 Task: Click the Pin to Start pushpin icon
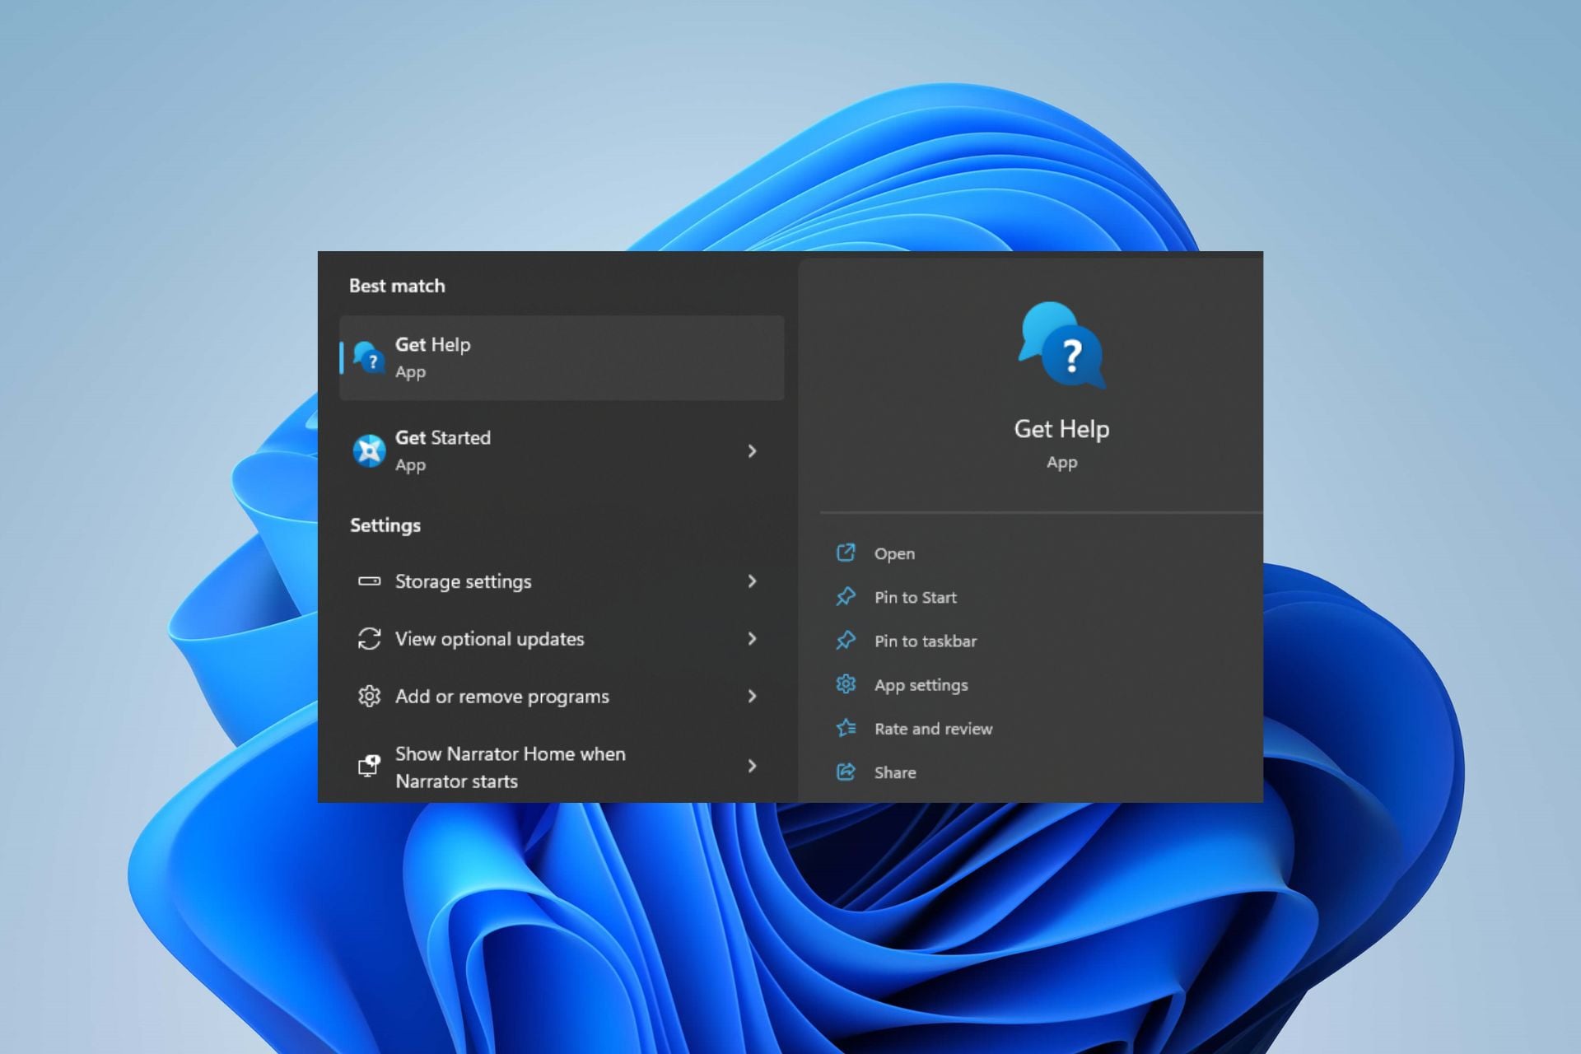tap(846, 597)
